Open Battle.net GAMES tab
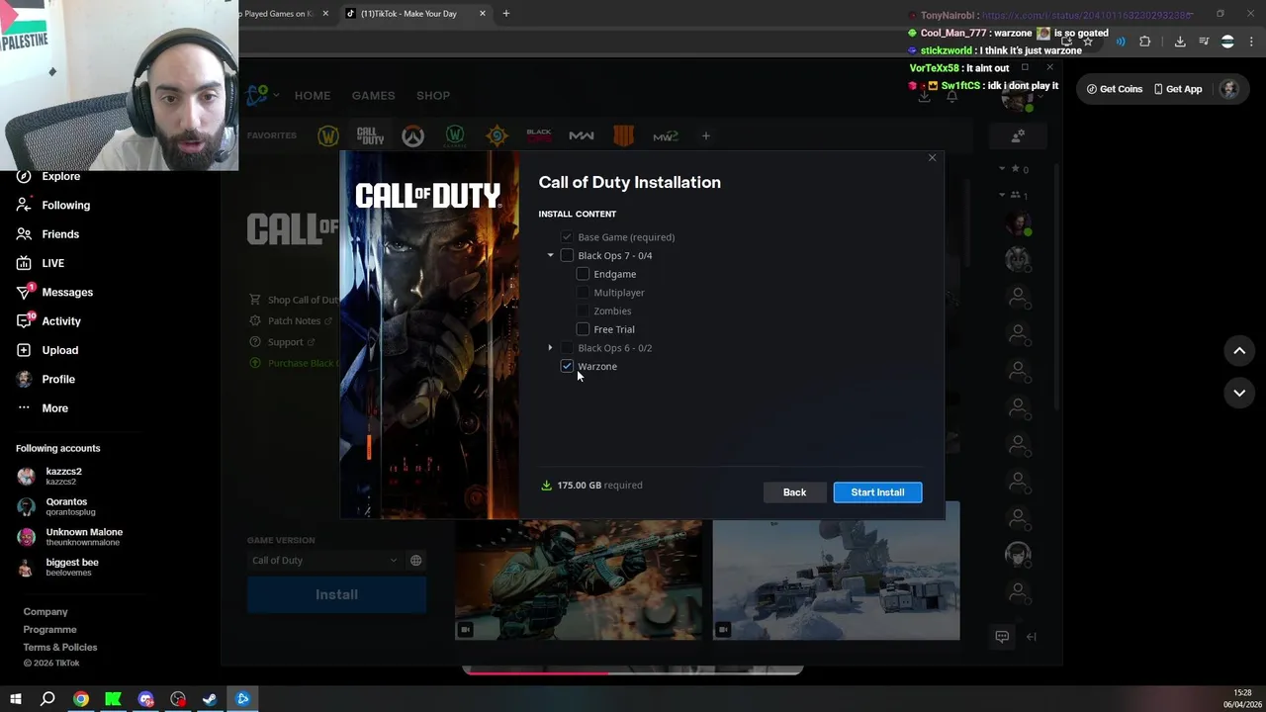The height and width of the screenshot is (712, 1266). (374, 96)
